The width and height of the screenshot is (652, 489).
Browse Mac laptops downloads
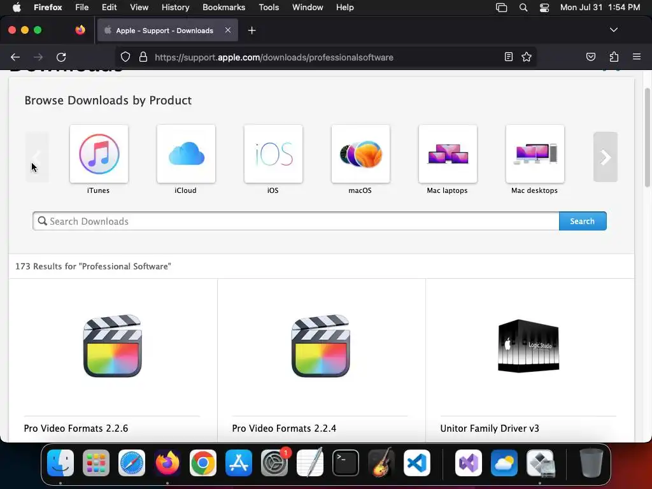448,154
